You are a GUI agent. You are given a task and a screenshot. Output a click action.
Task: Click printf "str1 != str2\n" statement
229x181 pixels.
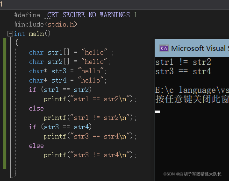coord(90,118)
